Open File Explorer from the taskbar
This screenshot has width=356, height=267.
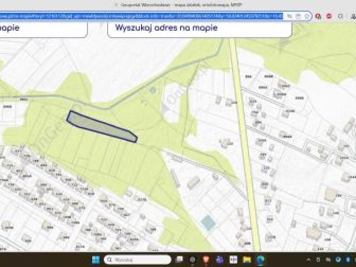247,260
